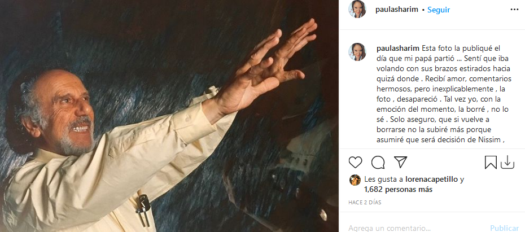Open the lorenacapetillo profile link
525x232 pixels.
point(430,180)
